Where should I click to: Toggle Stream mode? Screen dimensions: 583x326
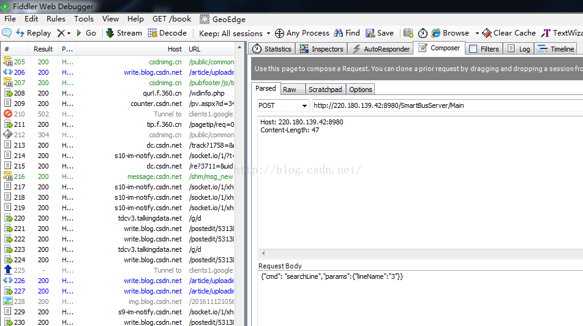124,33
